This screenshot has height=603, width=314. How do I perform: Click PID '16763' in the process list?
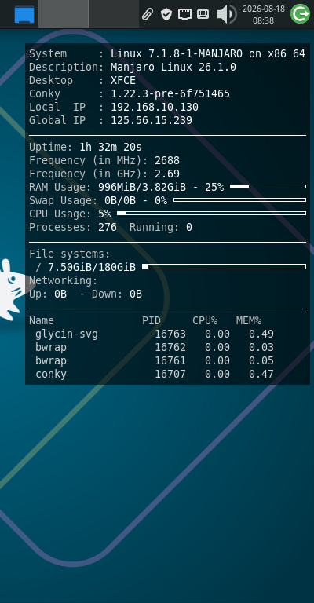pyautogui.click(x=170, y=334)
